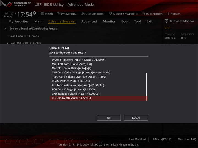The width and height of the screenshot is (198, 148).
Task: Select Max CPU Cache Ratio row
Action: [99, 68]
